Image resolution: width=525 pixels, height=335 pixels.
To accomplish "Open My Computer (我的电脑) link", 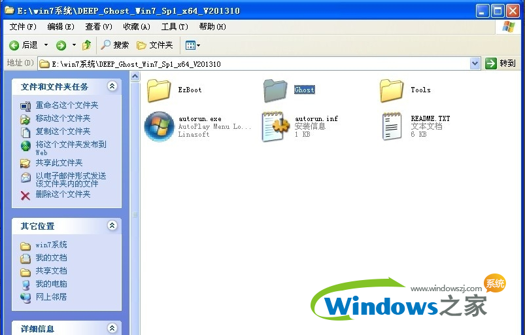I will coord(51,284).
